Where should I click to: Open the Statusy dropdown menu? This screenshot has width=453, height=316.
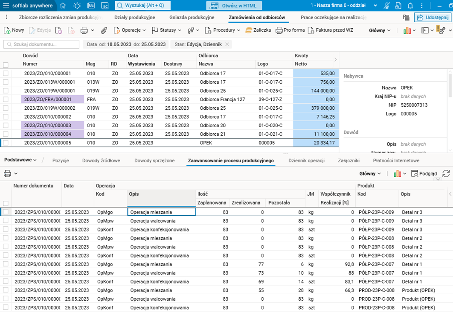[167, 30]
